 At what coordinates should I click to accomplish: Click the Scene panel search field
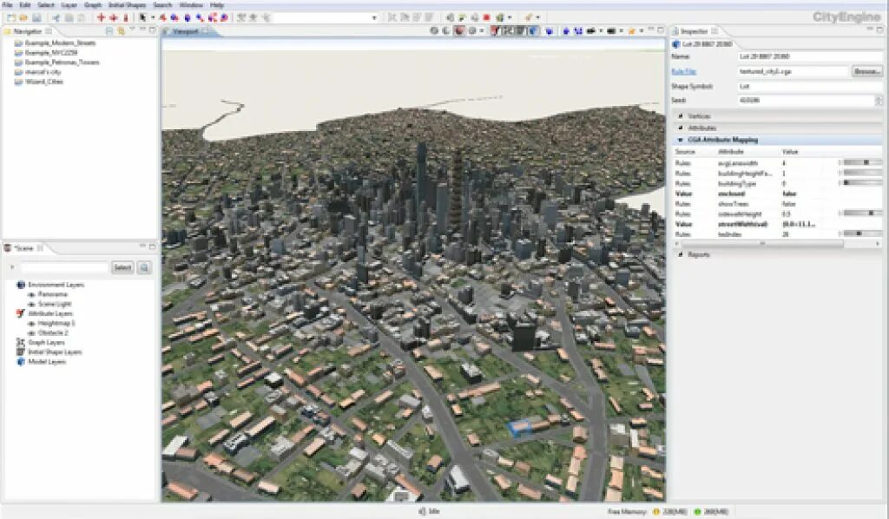coord(64,267)
